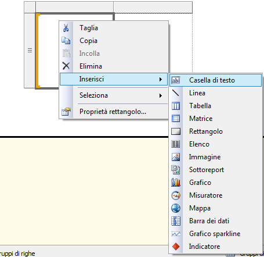Click the Matrice grid icon
Image resolution: width=264 pixels, height=257 pixels.
click(176, 119)
